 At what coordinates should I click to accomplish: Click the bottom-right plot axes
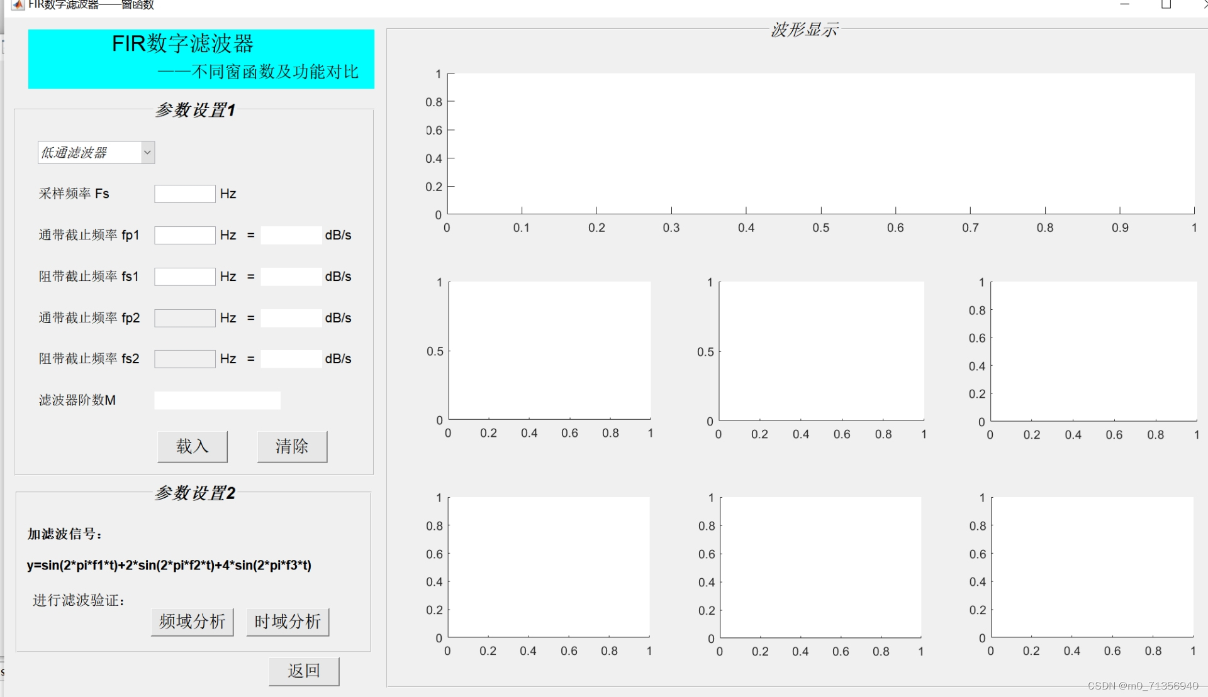pos(1092,567)
